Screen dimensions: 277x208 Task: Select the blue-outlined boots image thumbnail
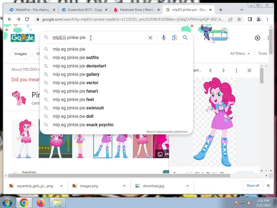pos(103,146)
